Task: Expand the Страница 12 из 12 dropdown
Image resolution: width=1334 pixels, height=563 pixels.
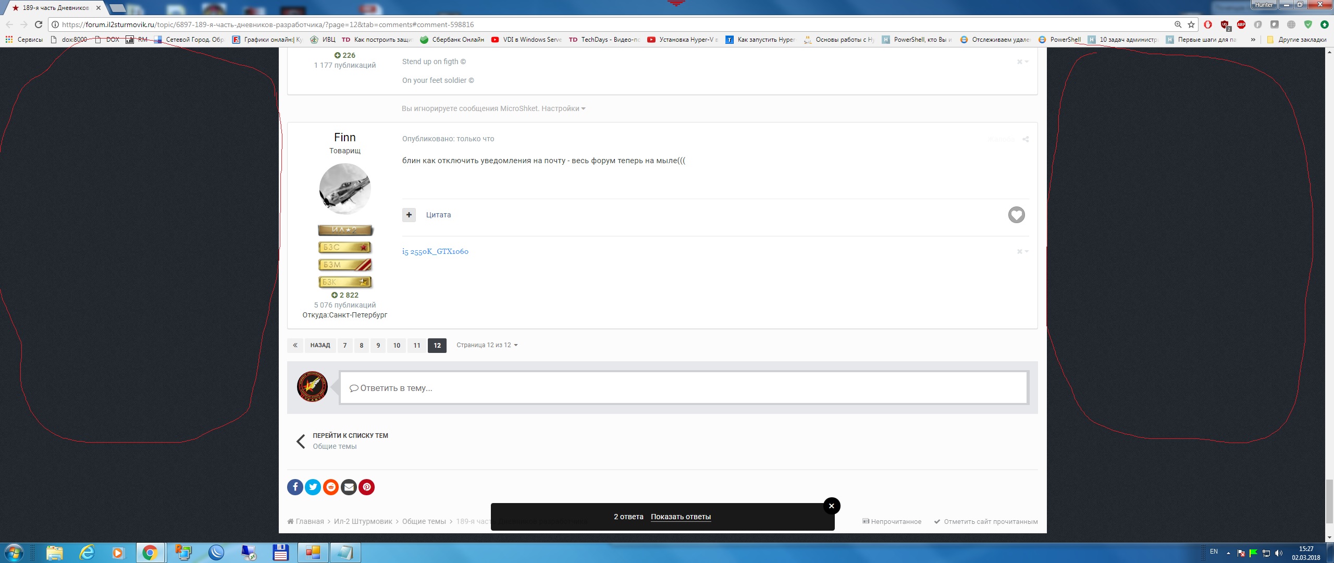Action: pos(487,345)
